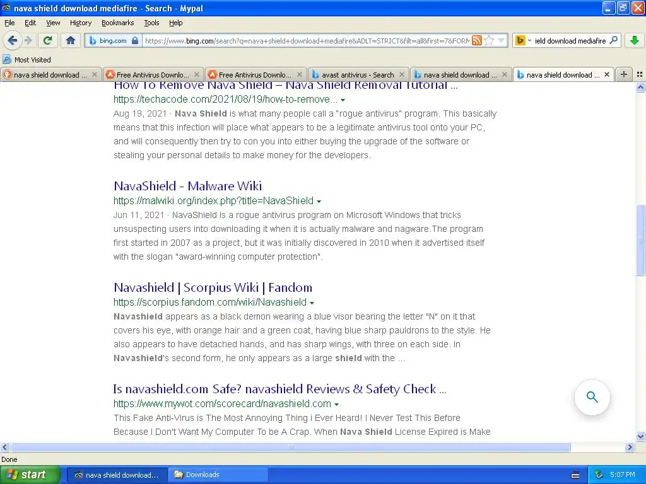Open the View menu

tap(53, 23)
